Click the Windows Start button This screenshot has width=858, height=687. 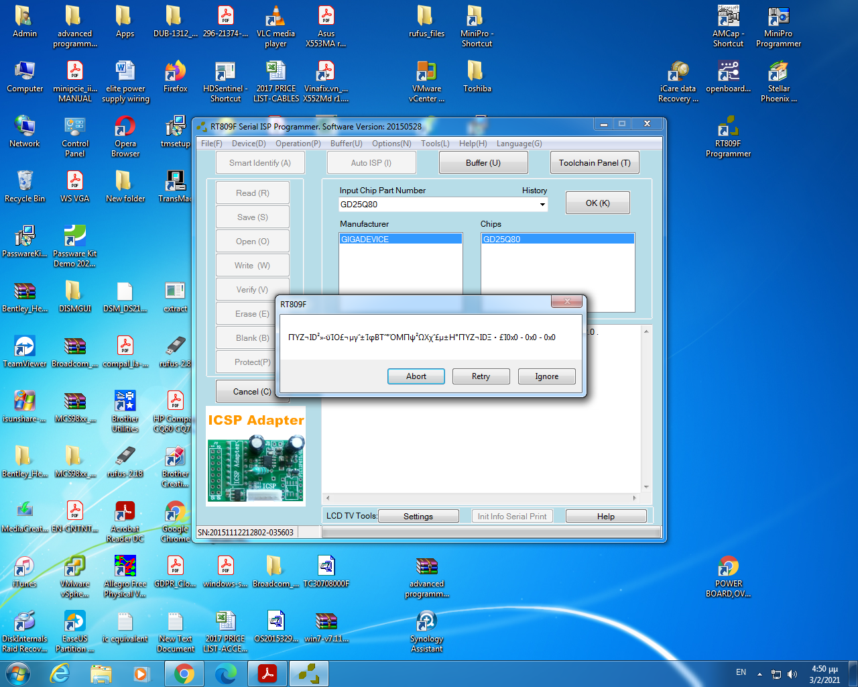pyautogui.click(x=17, y=674)
